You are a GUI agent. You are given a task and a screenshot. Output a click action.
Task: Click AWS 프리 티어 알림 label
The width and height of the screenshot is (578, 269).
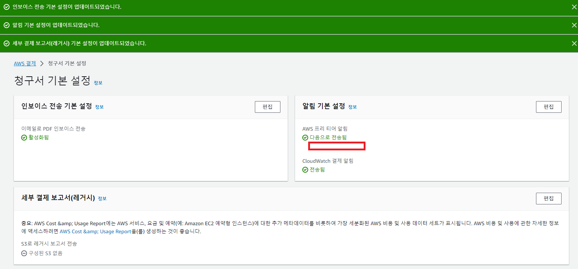(x=325, y=129)
